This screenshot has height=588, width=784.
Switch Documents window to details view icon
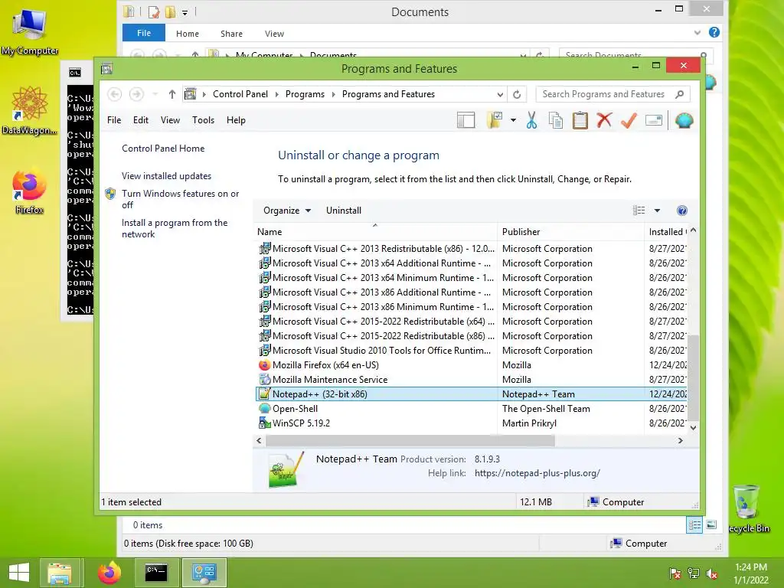(x=694, y=524)
